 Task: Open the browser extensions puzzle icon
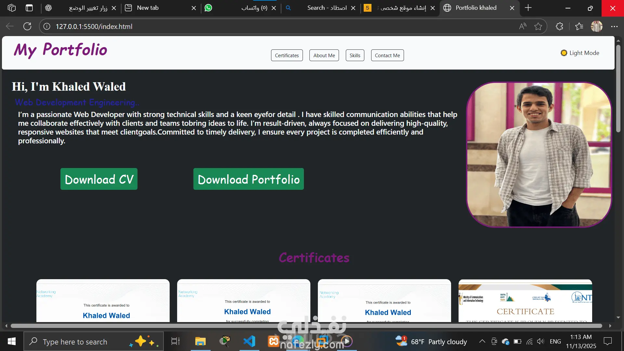(559, 26)
